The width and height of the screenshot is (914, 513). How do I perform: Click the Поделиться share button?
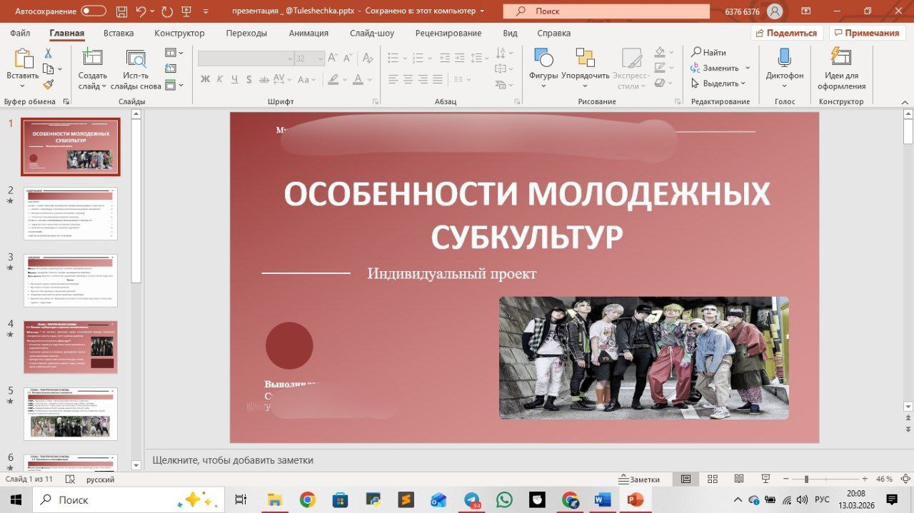point(787,33)
